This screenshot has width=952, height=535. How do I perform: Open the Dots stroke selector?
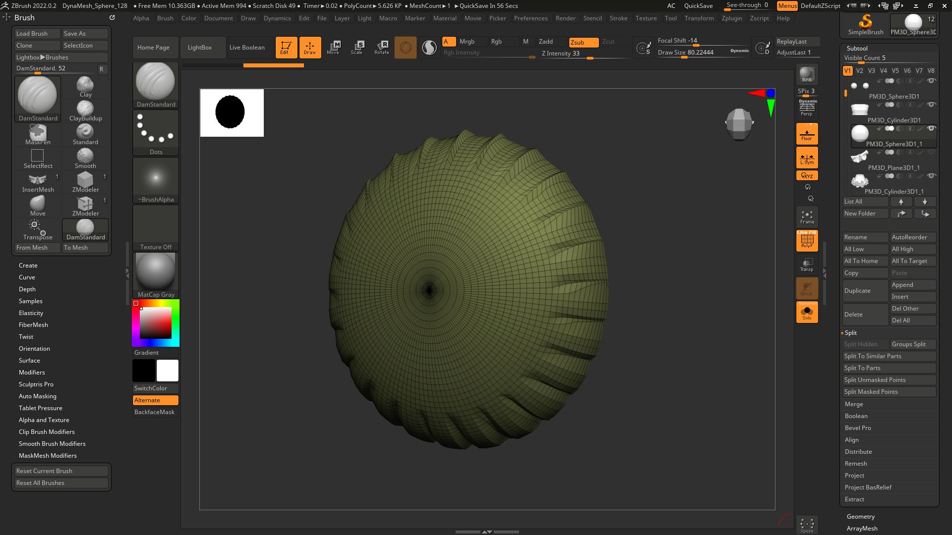point(156,132)
